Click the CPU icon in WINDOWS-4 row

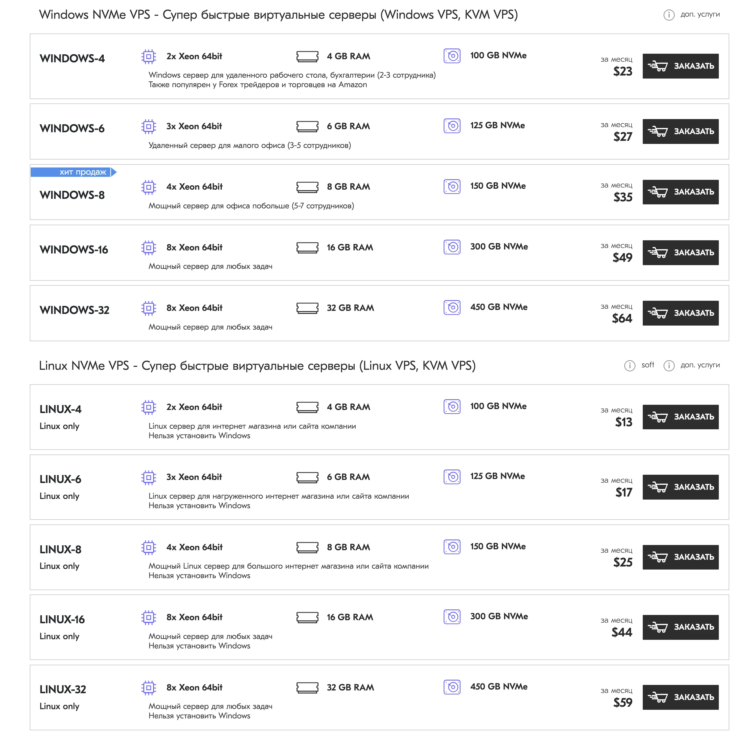148,57
